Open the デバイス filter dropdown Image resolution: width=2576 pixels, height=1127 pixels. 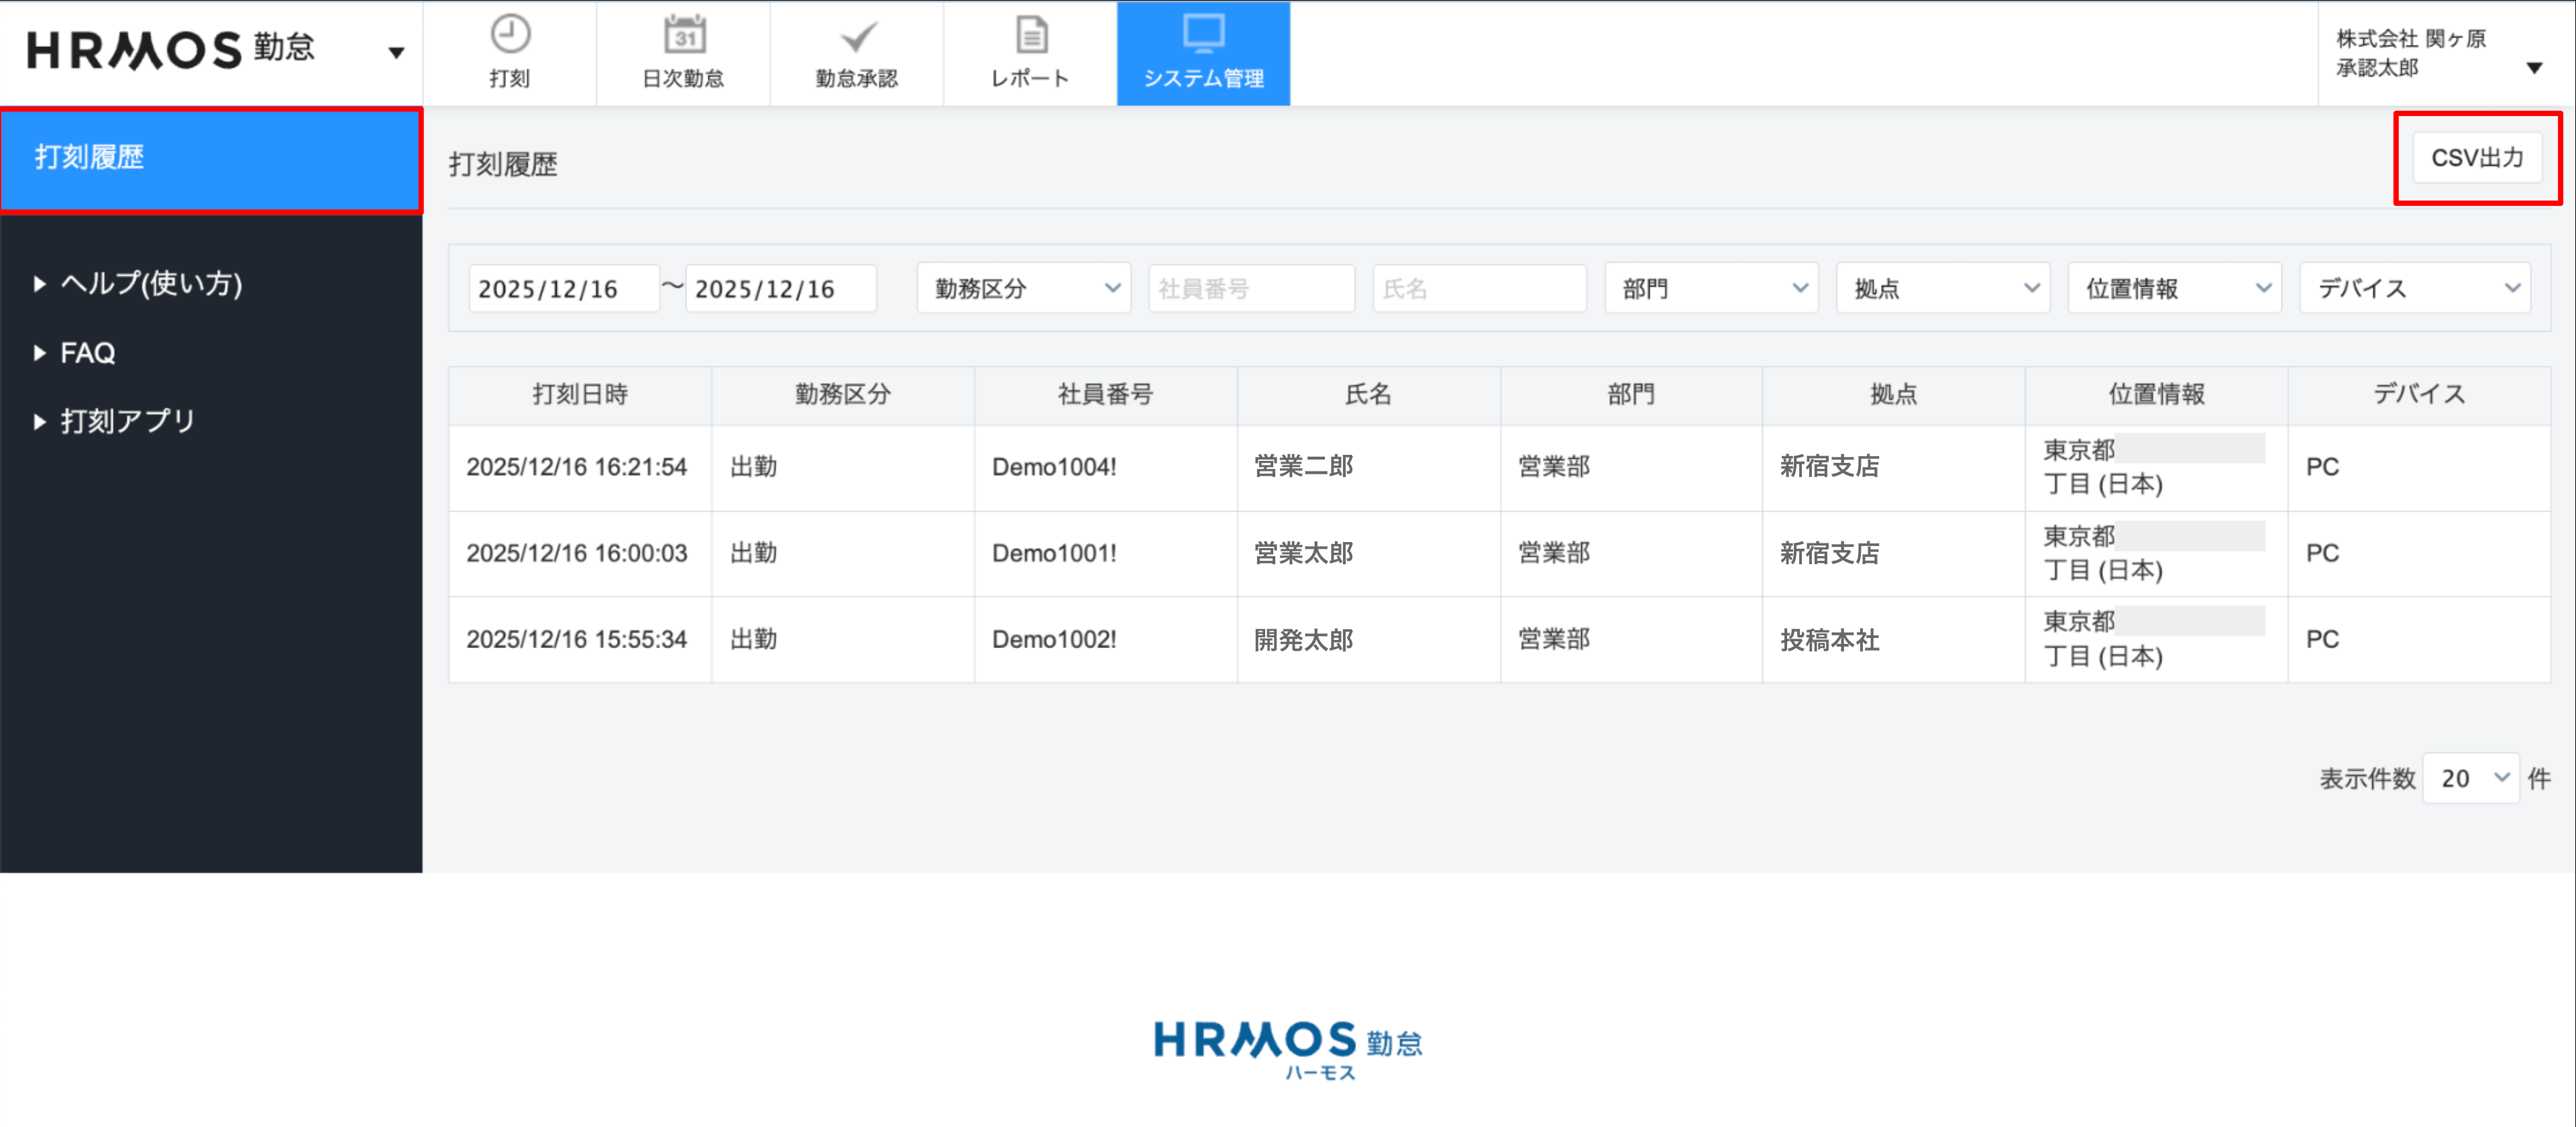[x=2414, y=289]
